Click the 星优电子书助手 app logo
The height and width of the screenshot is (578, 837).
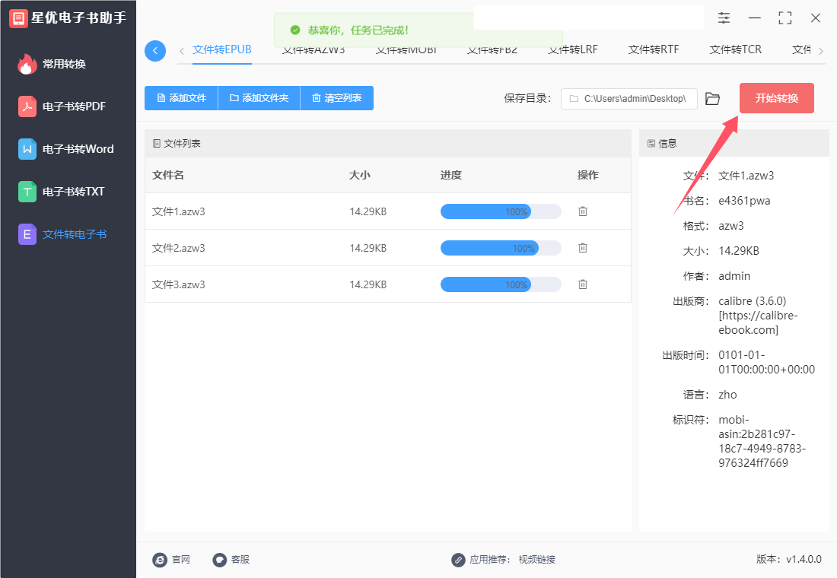18,18
